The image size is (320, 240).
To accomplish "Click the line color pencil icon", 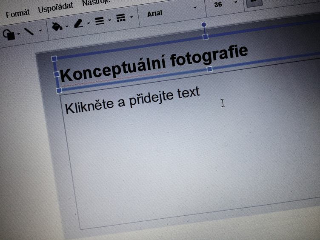I will tap(78, 23).
